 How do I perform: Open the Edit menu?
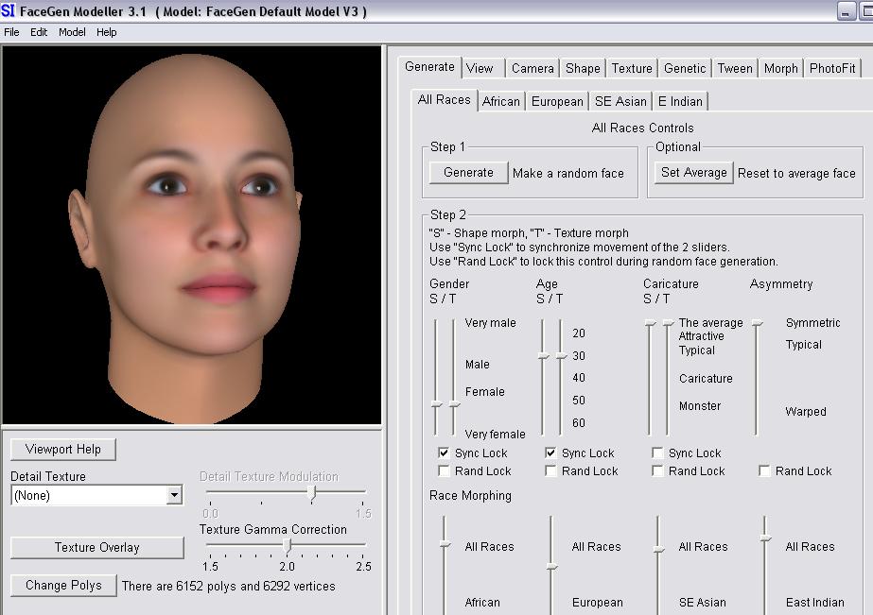click(x=39, y=32)
